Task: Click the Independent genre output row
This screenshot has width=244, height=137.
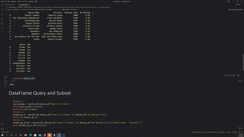Action: click(20, 63)
